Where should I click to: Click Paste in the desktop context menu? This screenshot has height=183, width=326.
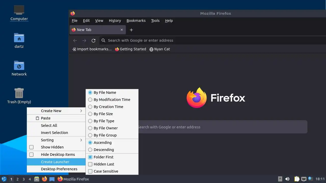tap(56, 118)
